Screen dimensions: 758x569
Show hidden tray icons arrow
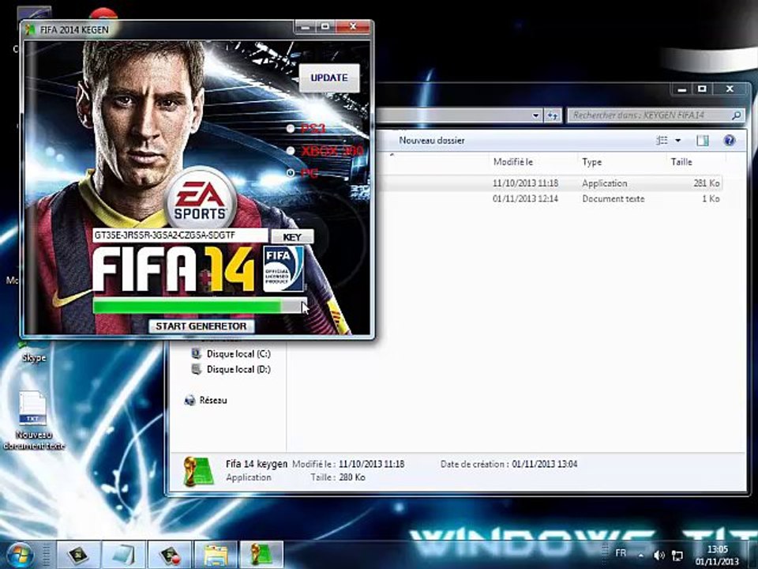tap(641, 556)
